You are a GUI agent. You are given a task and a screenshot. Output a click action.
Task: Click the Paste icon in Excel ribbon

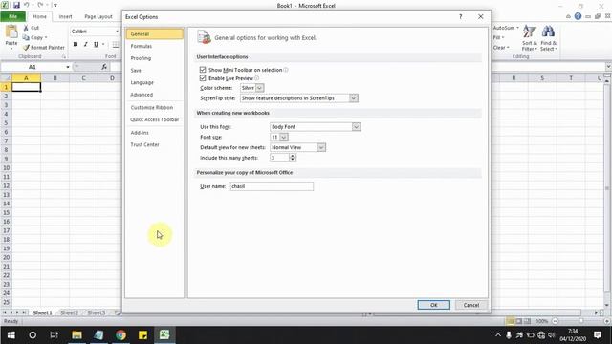[x=11, y=32]
